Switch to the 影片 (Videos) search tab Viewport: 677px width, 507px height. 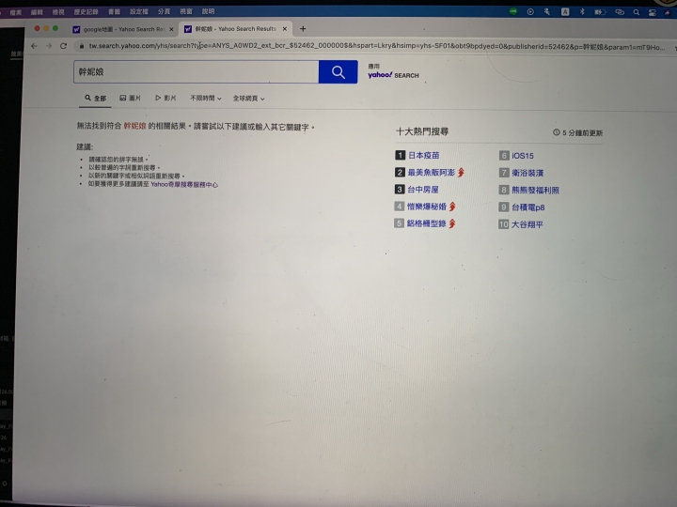[x=165, y=99]
